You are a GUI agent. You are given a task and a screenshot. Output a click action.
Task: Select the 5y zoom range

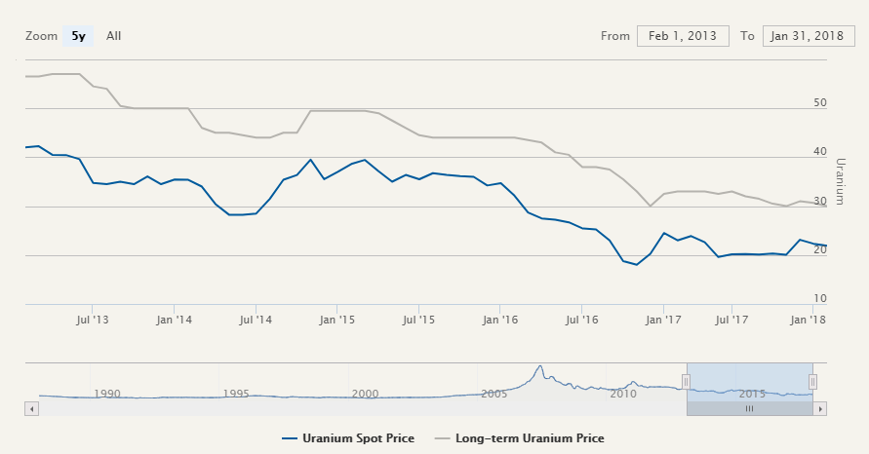point(78,36)
